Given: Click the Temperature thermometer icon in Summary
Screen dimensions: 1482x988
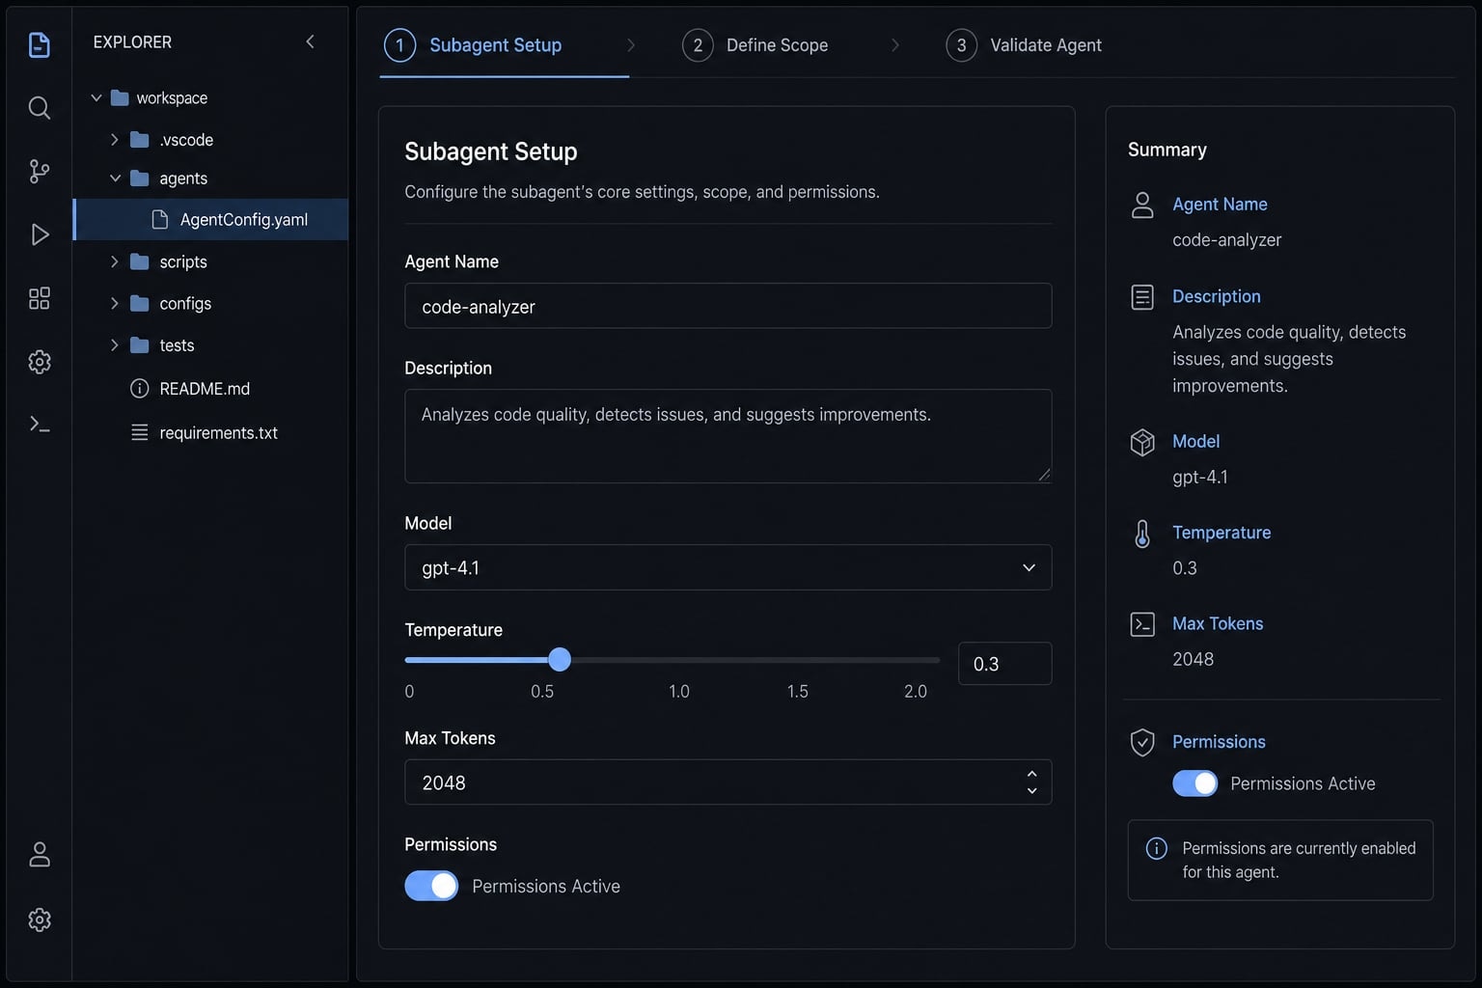Looking at the screenshot, I should pyautogui.click(x=1142, y=534).
